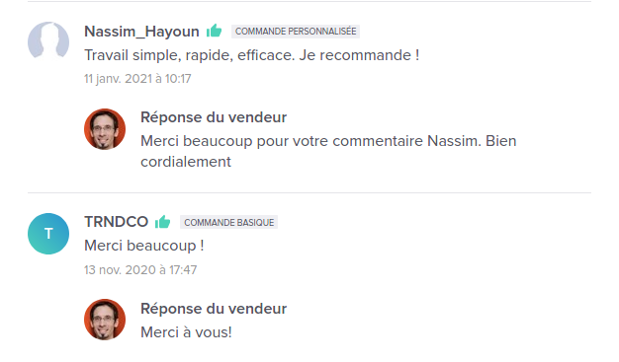
Task: Open the TRNDCO username profile
Action: 116,222
